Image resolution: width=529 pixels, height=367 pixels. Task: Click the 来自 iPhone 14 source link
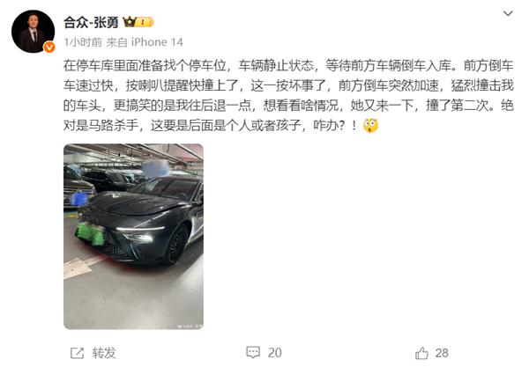click(x=145, y=42)
